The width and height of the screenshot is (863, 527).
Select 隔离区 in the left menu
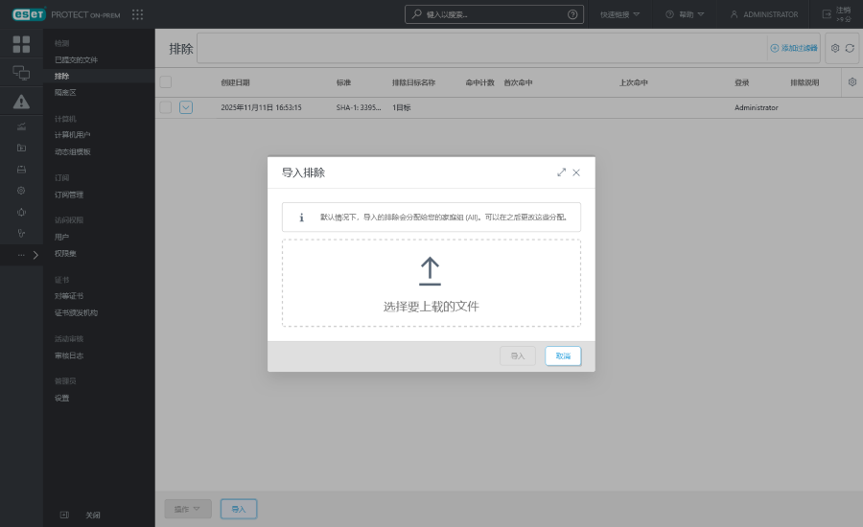point(65,93)
